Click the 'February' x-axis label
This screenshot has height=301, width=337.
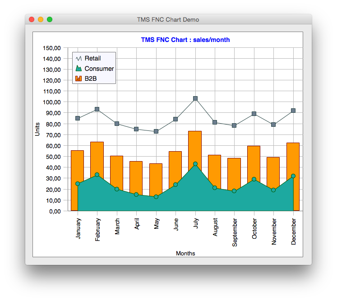click(98, 230)
